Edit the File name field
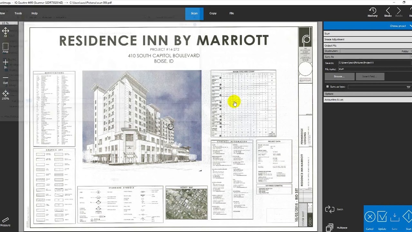Viewport: 412px width, 232px height. click(375, 69)
